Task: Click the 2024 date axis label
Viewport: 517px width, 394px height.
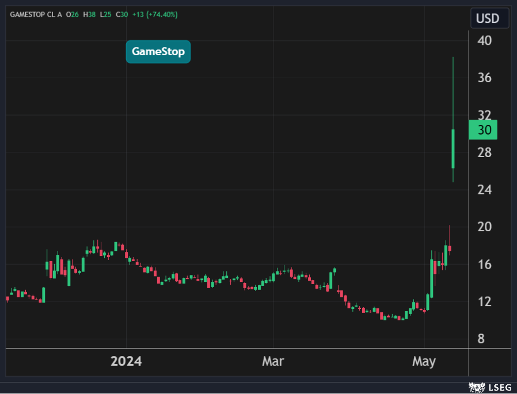Action: pyautogui.click(x=126, y=362)
